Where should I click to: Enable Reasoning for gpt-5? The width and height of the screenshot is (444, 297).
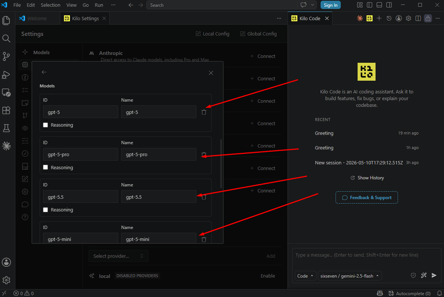(x=45, y=125)
